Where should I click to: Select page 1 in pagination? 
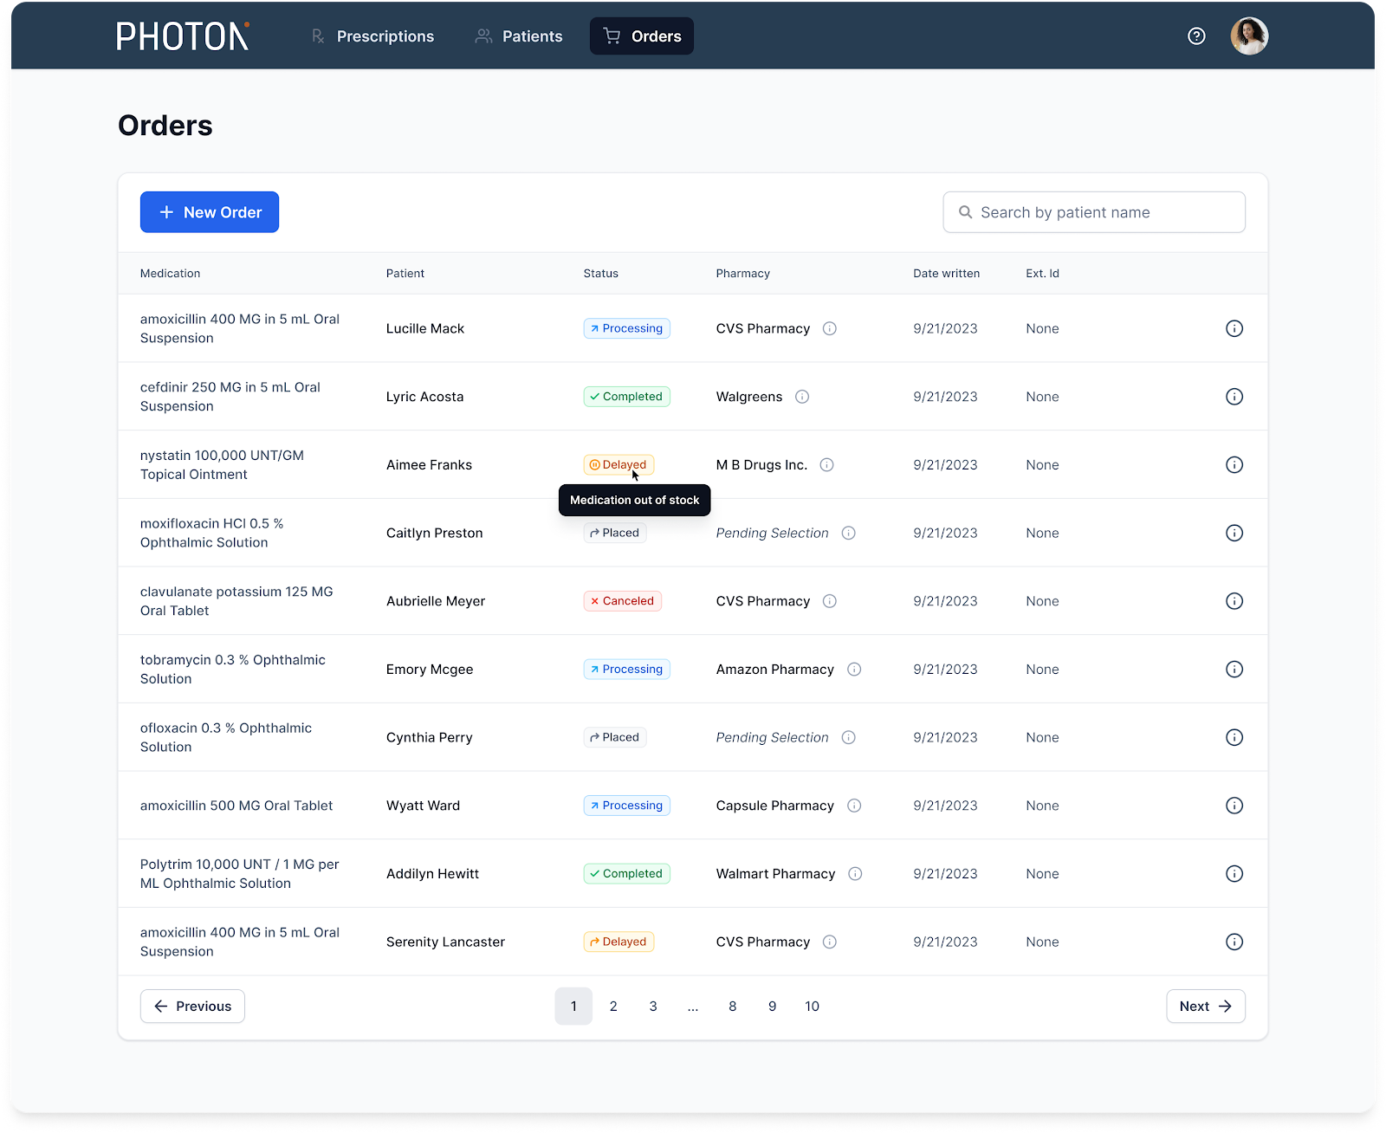click(x=573, y=1007)
